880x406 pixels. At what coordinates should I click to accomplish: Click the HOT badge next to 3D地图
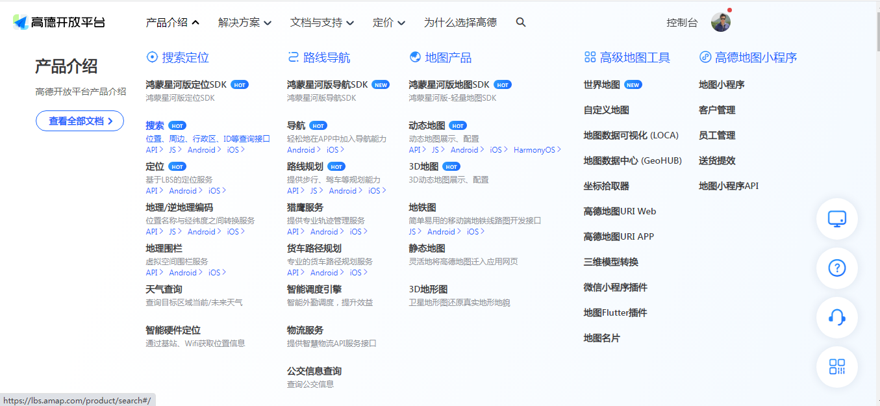pos(451,166)
